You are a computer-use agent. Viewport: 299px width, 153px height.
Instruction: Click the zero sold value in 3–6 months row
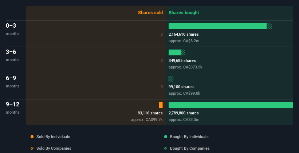point(162,61)
